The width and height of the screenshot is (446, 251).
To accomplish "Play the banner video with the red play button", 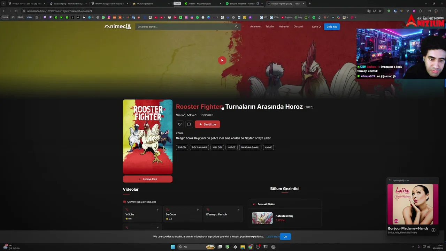I will click(x=222, y=60).
